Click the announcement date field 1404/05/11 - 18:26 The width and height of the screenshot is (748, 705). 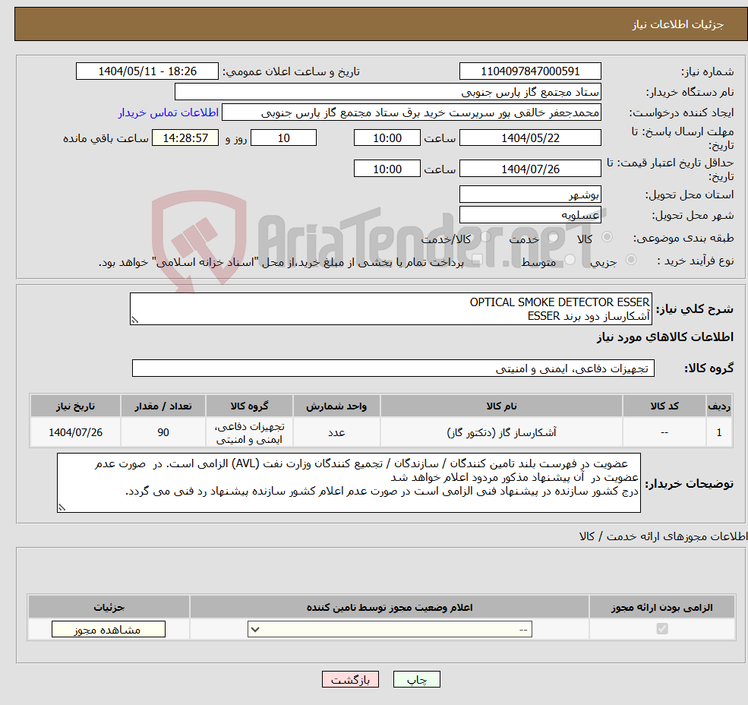pyautogui.click(x=147, y=71)
